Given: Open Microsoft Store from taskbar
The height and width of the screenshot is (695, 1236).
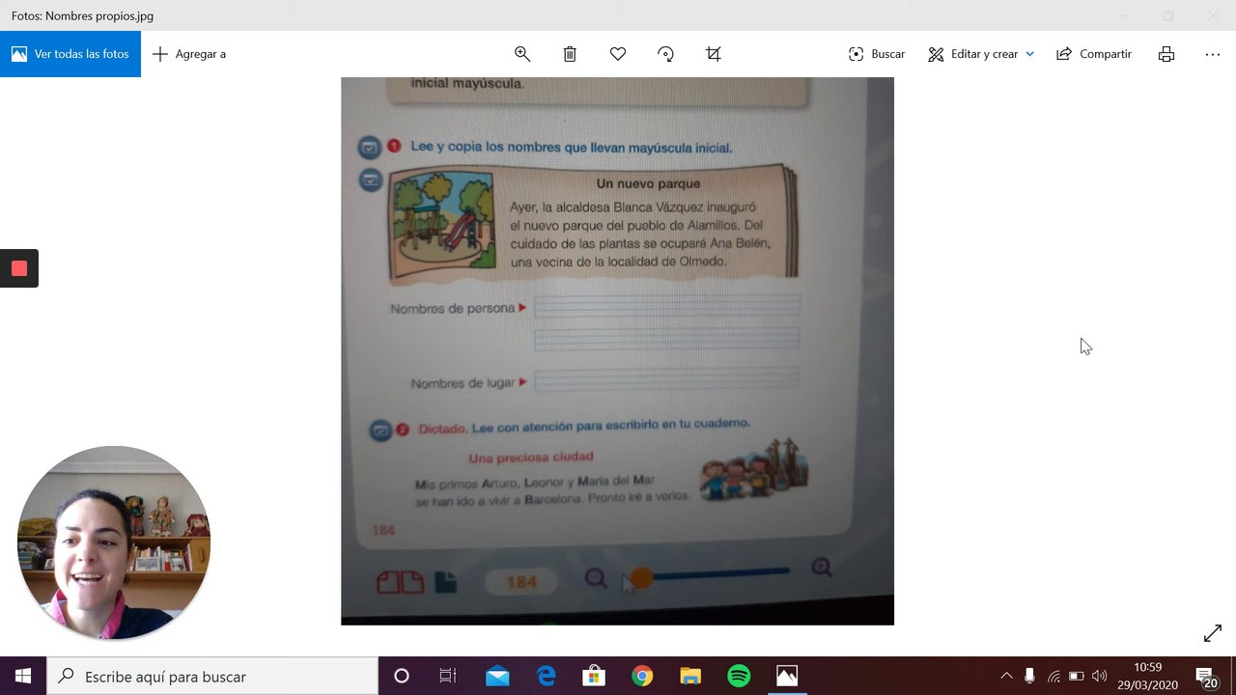Looking at the screenshot, I should (594, 676).
